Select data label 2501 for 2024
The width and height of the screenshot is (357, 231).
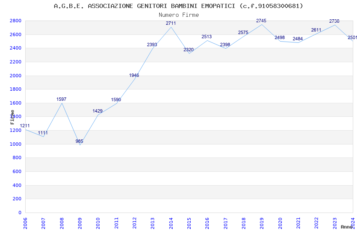[x=352, y=37]
